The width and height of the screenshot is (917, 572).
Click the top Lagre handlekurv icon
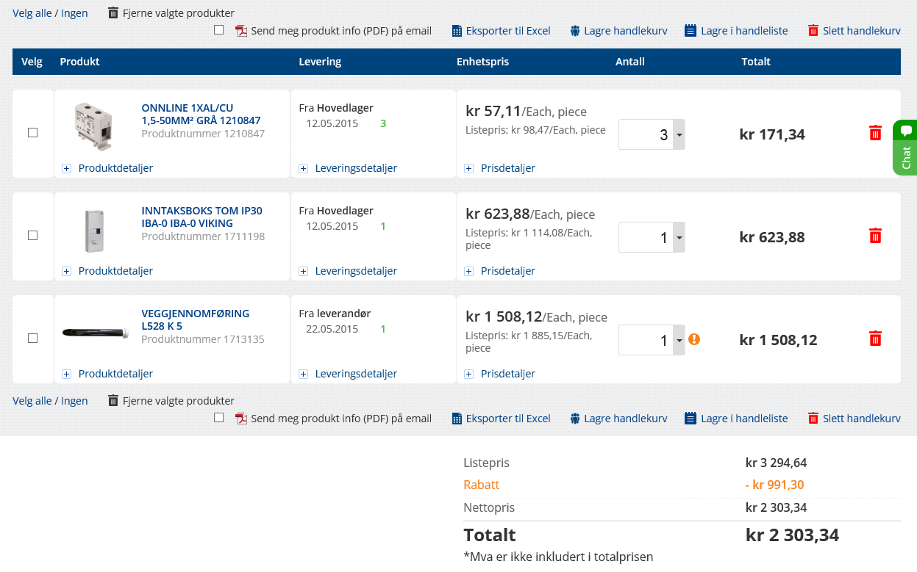(575, 31)
